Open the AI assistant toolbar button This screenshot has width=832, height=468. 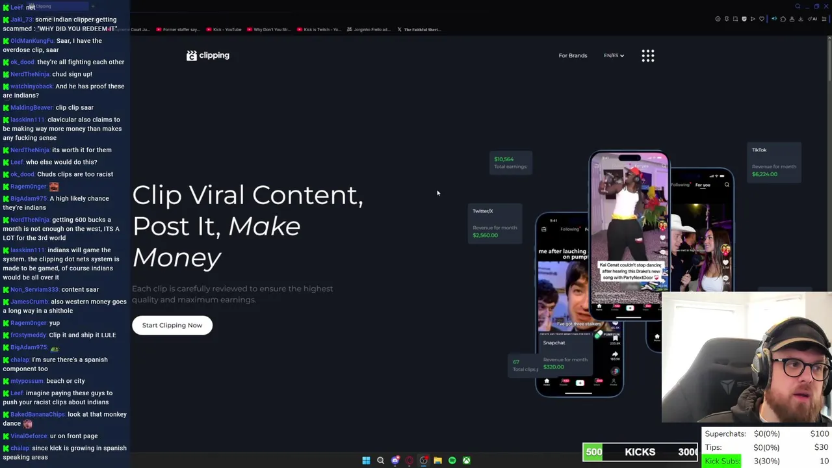[812, 19]
